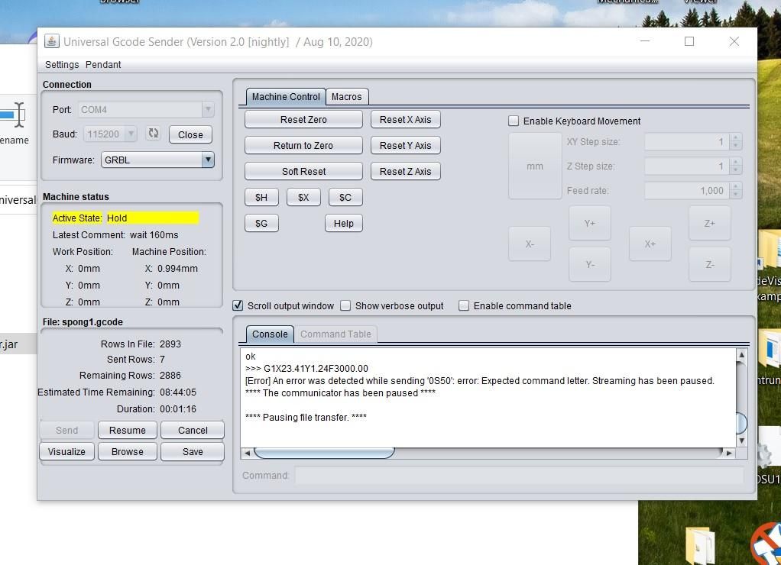Click the 'File: spong1.gcode' label
This screenshot has height=565, width=781.
click(x=83, y=322)
